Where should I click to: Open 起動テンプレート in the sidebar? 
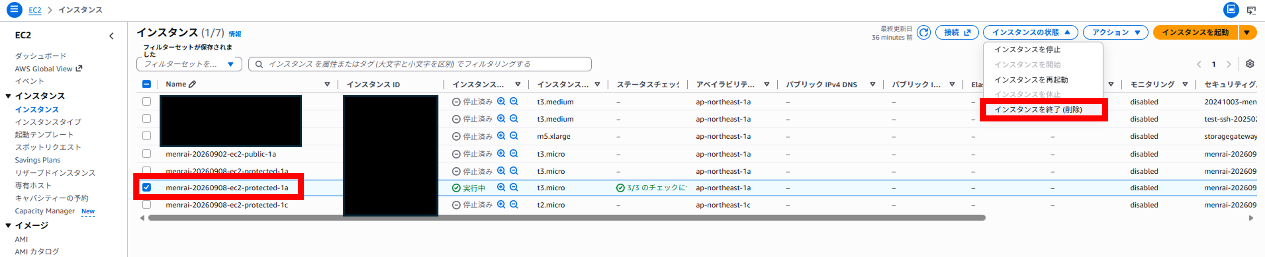pos(44,135)
